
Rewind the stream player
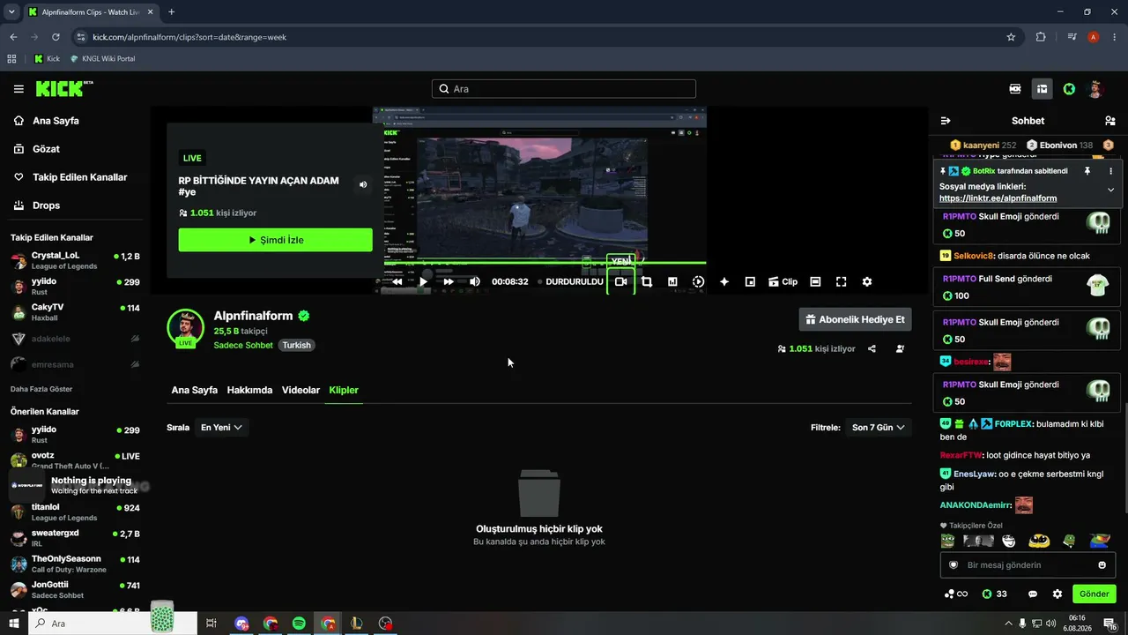click(397, 281)
